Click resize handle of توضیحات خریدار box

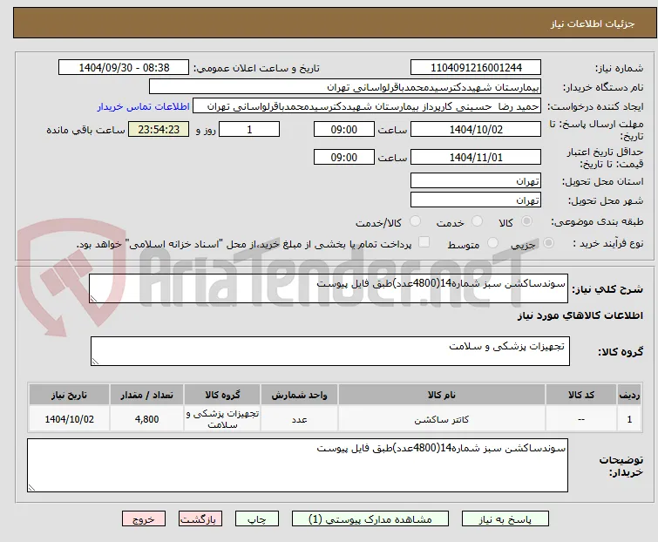[x=31, y=487]
